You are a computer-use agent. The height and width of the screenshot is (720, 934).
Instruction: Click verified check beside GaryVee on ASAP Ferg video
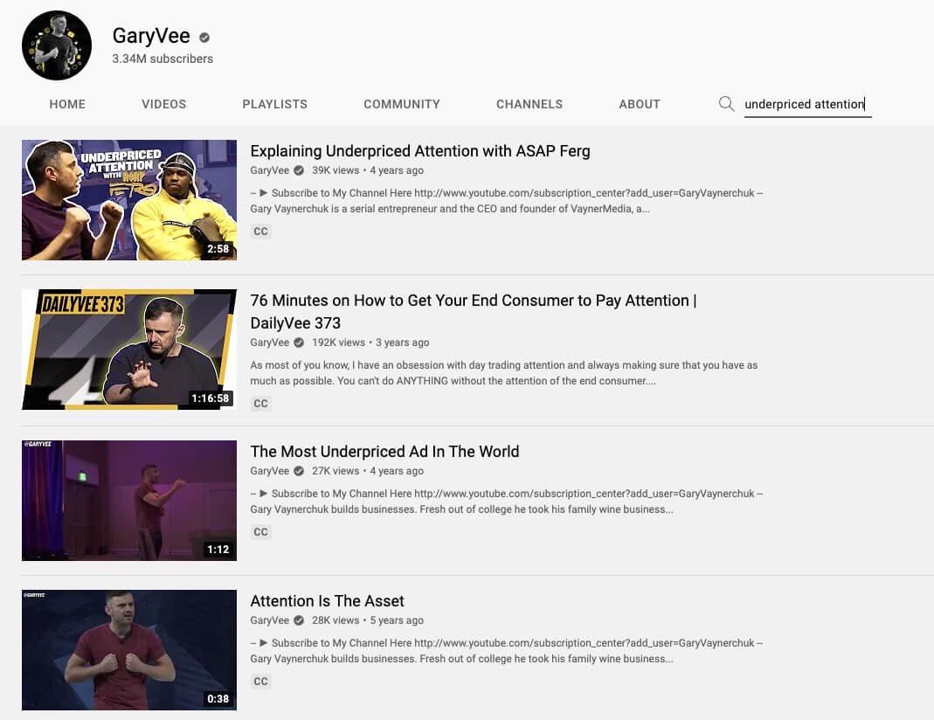[x=299, y=170]
